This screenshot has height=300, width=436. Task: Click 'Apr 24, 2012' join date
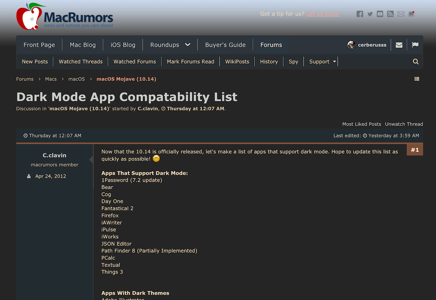tap(51, 176)
